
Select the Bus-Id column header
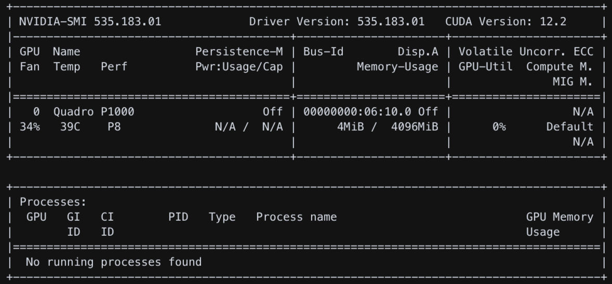324,51
